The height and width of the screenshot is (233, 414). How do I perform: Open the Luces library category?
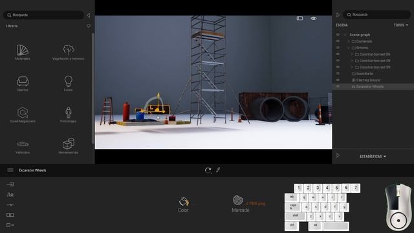click(68, 83)
